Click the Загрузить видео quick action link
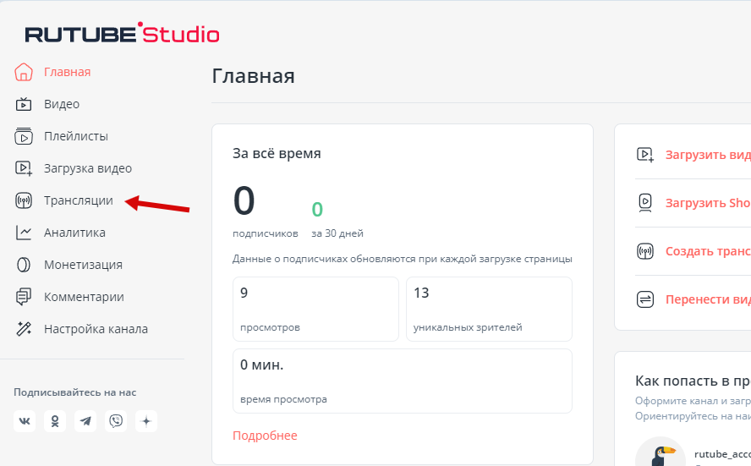751x466 pixels. [x=708, y=155]
